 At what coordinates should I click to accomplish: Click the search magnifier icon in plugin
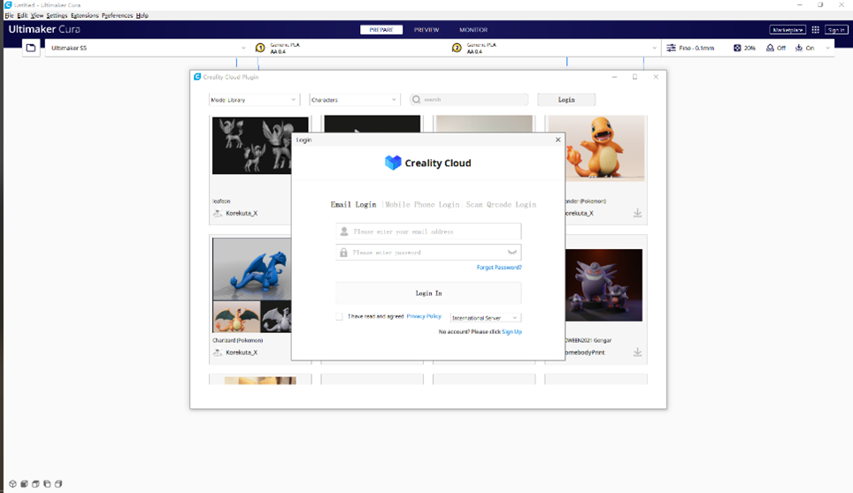[x=416, y=99]
